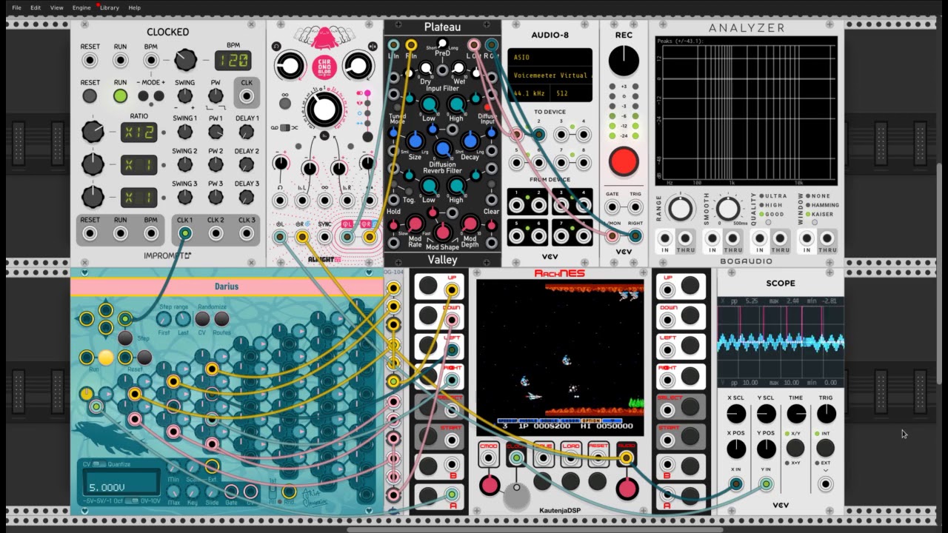Viewport: 948px width, 533px height.
Task: Click the X SCL knob on Scope
Action: [x=736, y=415]
